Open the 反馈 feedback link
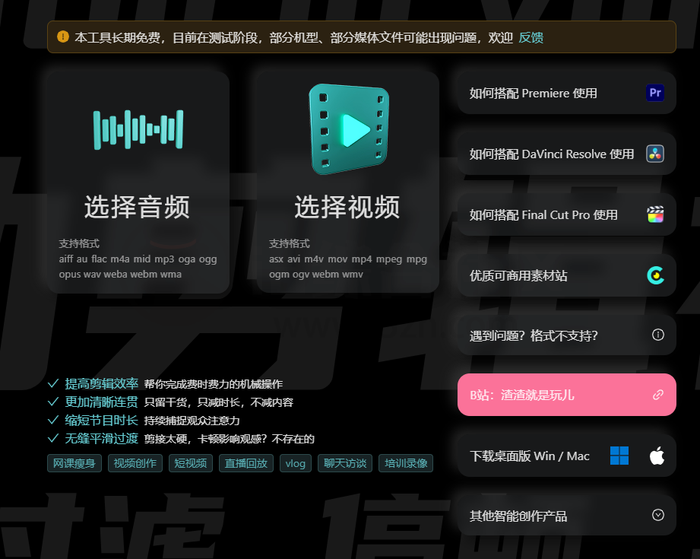This screenshot has height=559, width=700. (x=531, y=37)
